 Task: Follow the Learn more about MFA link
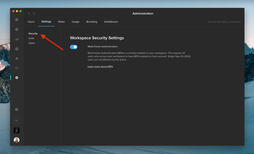[x=100, y=67]
